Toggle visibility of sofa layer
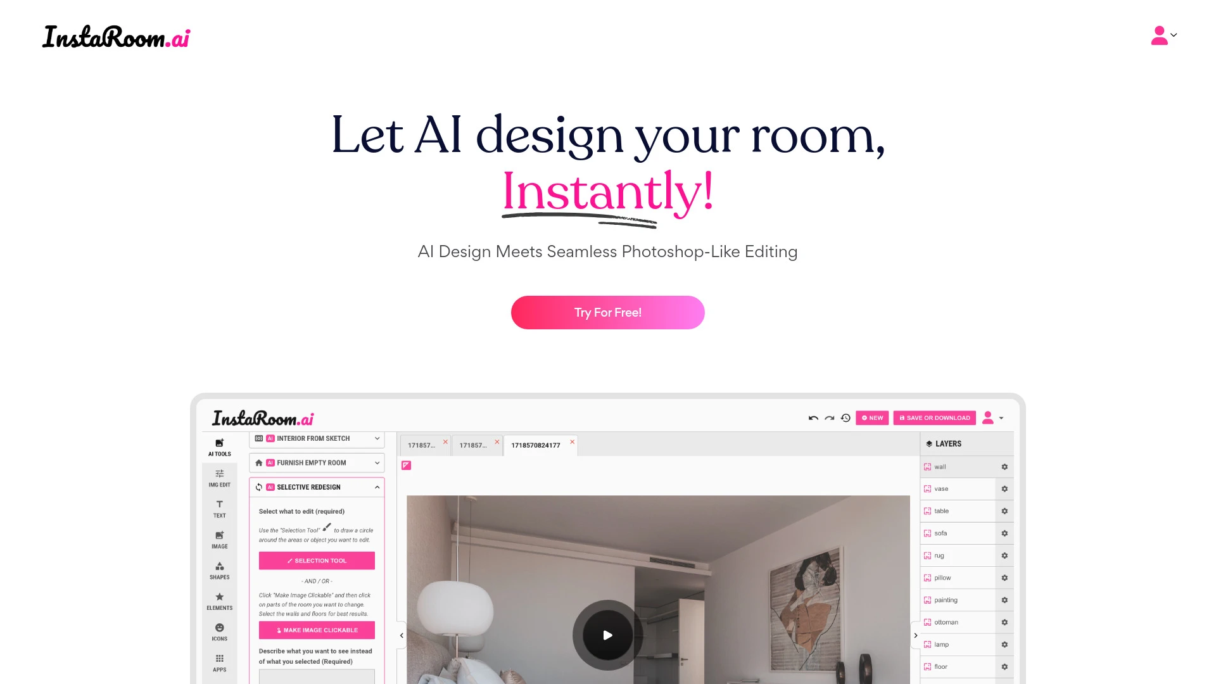 tap(927, 533)
